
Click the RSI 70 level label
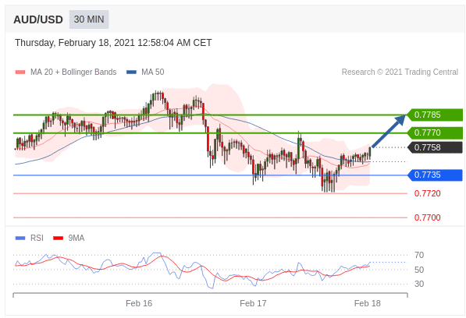(x=419, y=255)
